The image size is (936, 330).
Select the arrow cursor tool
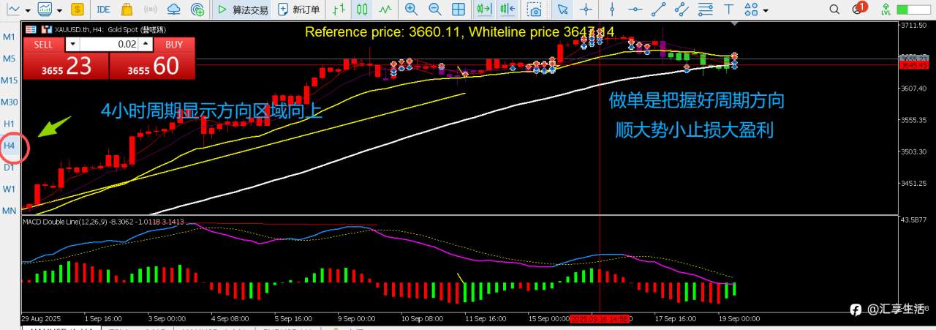(562, 10)
